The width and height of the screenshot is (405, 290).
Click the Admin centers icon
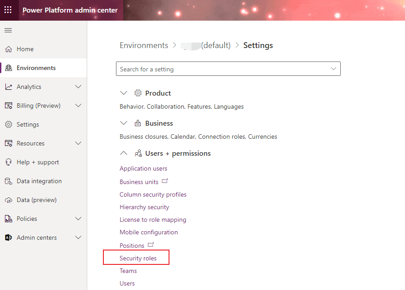tap(9, 237)
